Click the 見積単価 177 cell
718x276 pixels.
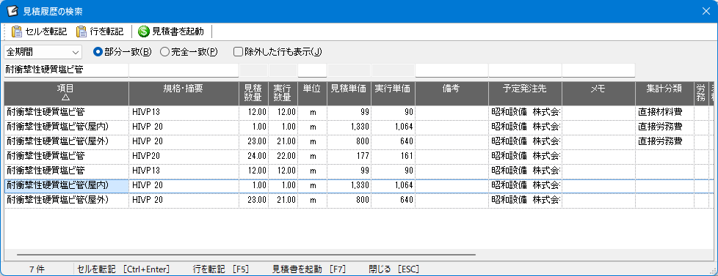click(349, 156)
